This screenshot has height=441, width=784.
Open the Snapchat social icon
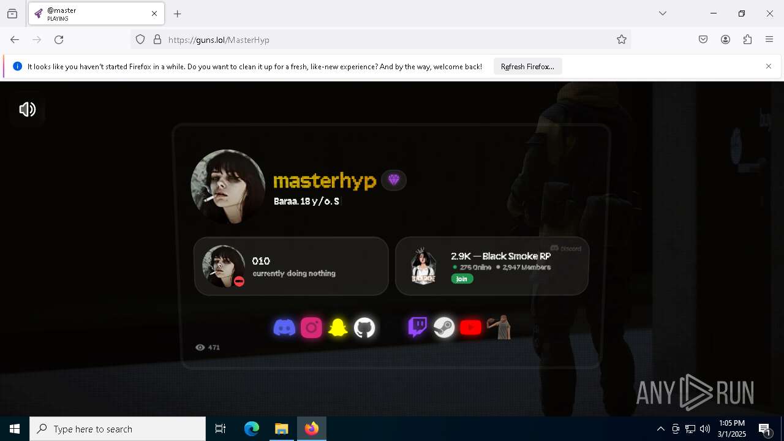coord(338,328)
